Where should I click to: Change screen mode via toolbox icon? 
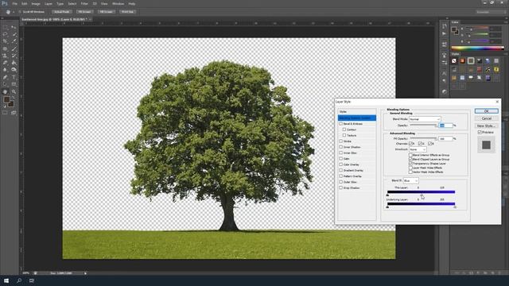14,113
